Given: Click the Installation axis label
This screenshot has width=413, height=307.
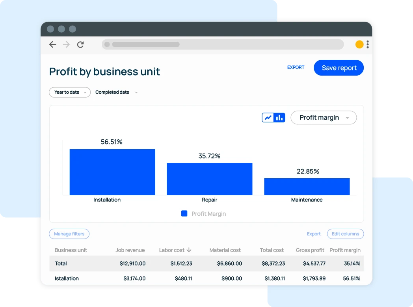Looking at the screenshot, I should click(107, 200).
